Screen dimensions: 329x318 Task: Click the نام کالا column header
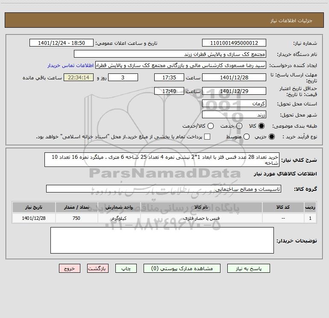[201, 207]
